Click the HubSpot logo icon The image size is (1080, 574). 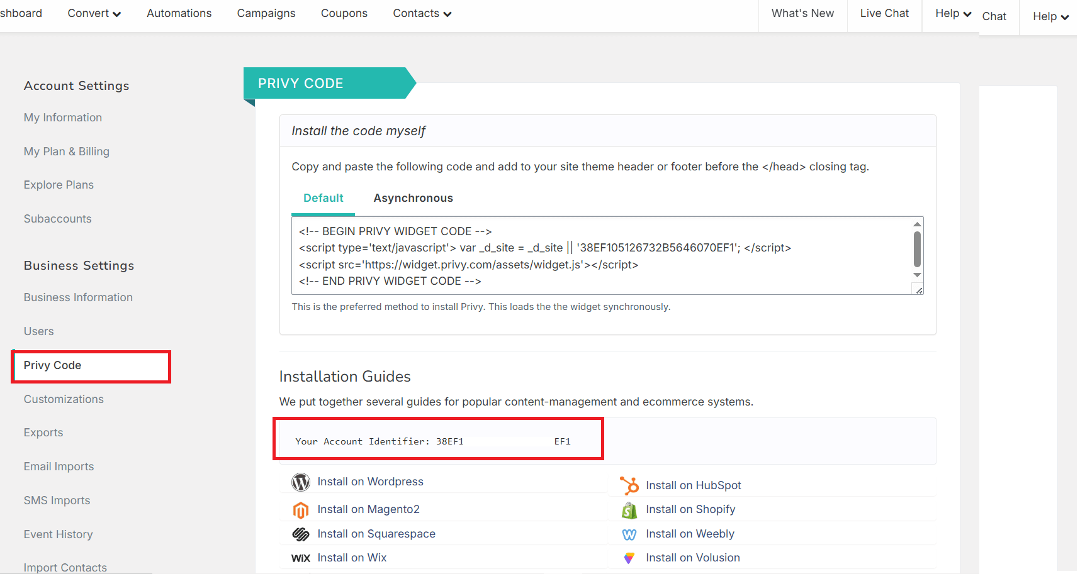point(629,485)
